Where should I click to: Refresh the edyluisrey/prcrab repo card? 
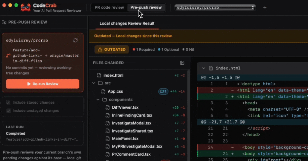pyautogui.click(x=75, y=40)
